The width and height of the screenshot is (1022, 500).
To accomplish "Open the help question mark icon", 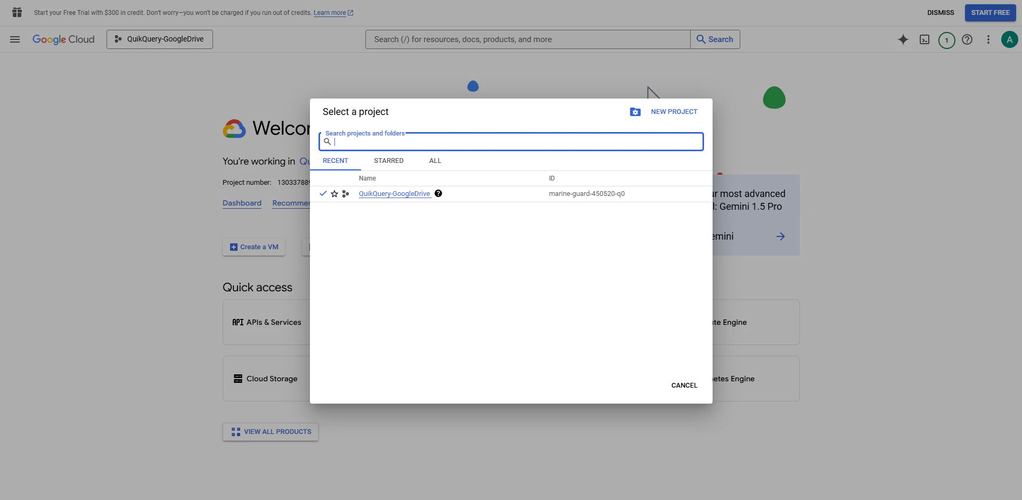I will click(x=967, y=39).
